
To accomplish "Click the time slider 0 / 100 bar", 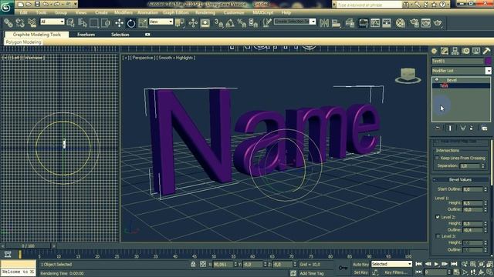I will click(28, 246).
